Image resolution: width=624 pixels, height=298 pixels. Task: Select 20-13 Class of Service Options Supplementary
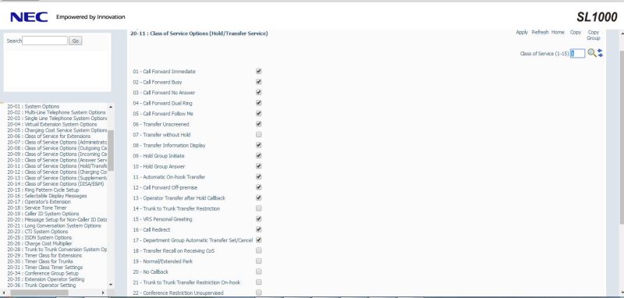[57, 178]
